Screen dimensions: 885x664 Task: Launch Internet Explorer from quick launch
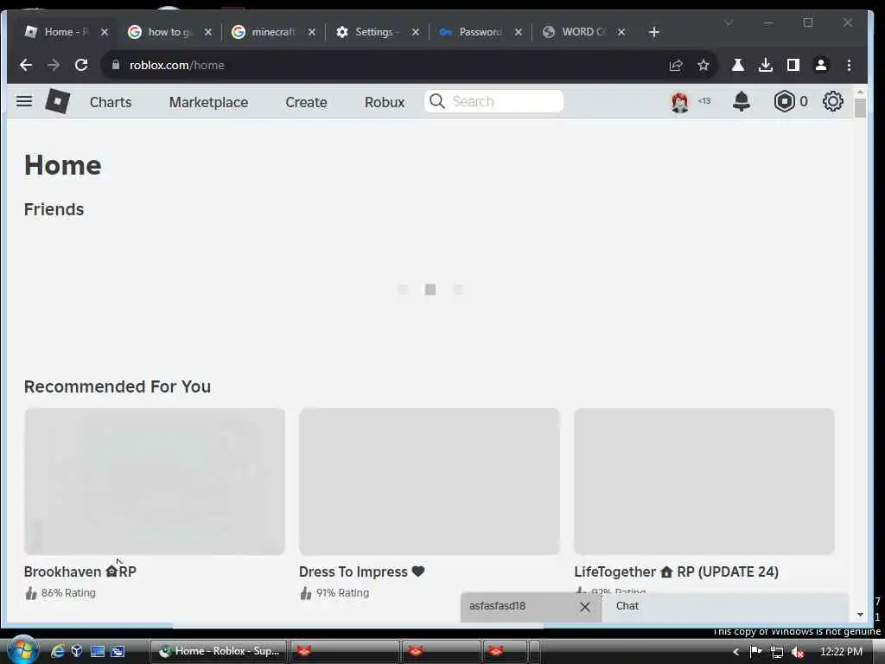58,651
